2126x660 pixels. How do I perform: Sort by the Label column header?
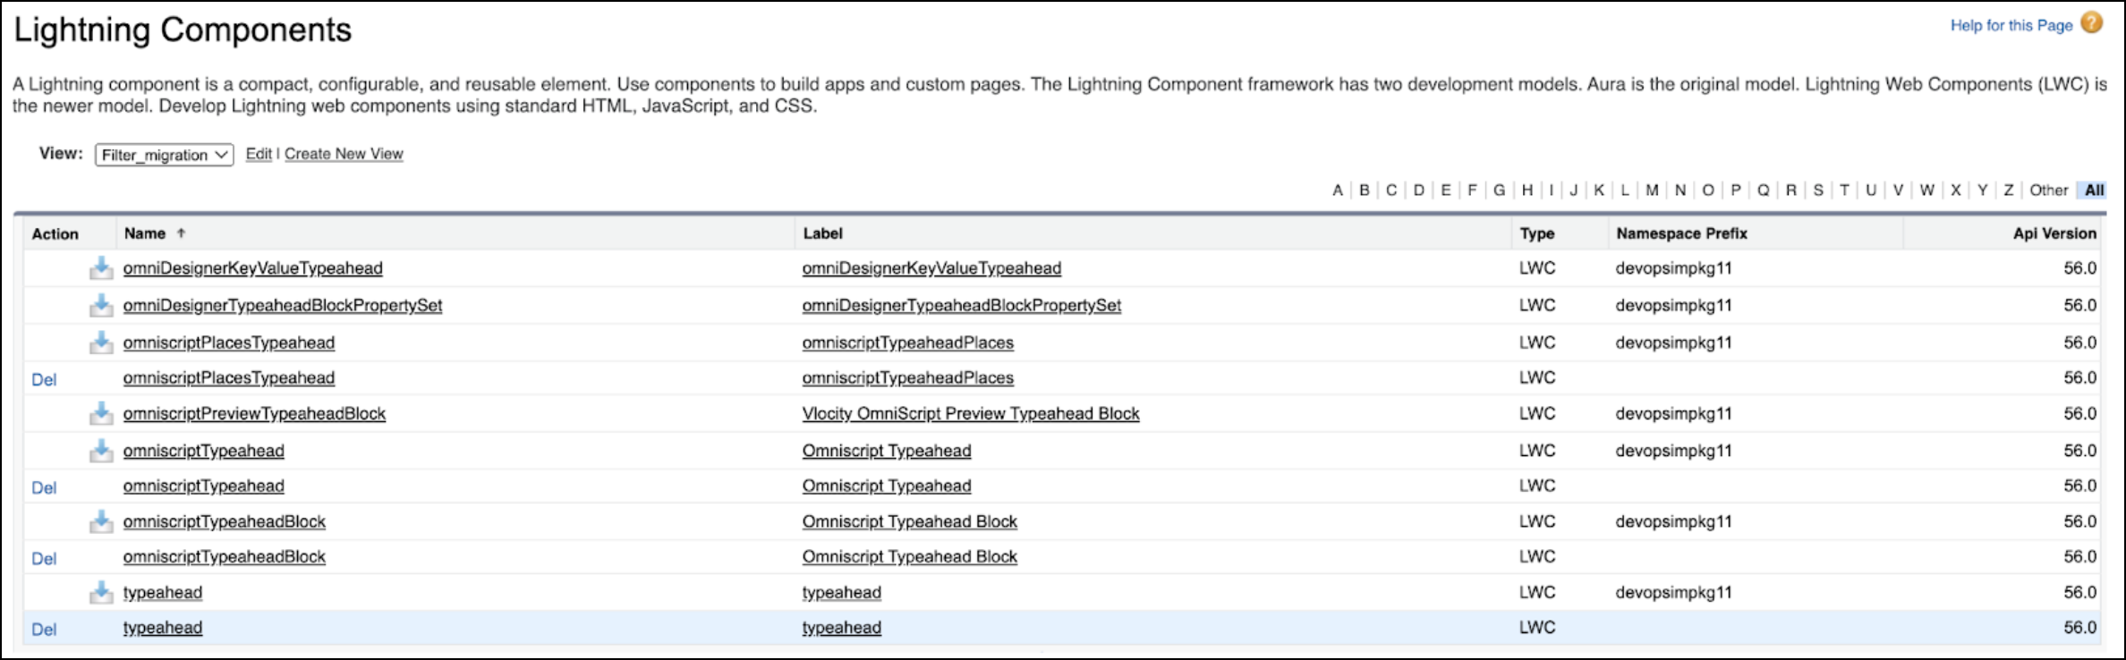(822, 233)
